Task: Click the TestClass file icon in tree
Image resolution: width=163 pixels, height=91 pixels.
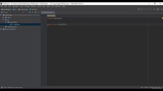Action: point(11,25)
